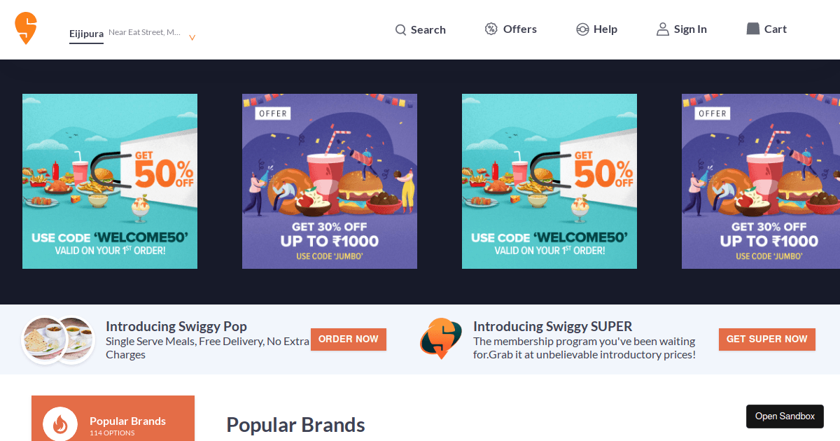840x441 pixels.
Task: Click the Sign In text link
Action: (690, 29)
